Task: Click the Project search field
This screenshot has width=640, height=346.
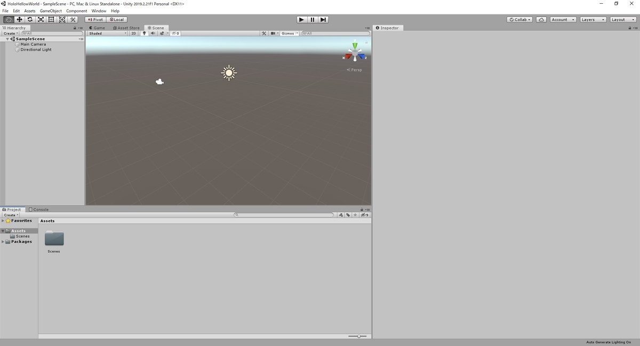Action: pyautogui.click(x=284, y=215)
